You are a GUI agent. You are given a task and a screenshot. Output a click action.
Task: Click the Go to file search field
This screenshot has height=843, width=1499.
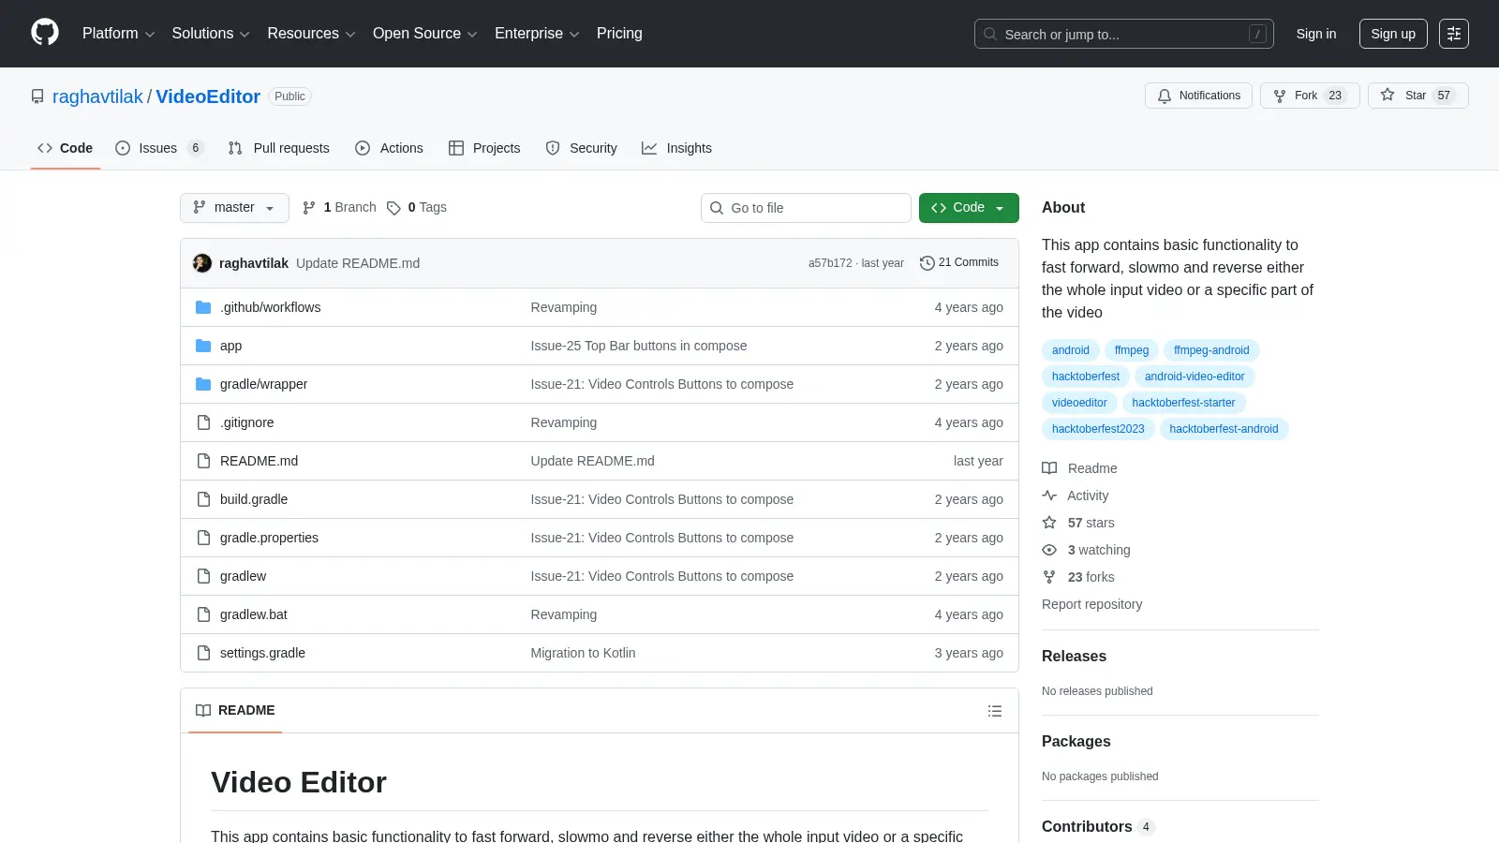pyautogui.click(x=806, y=208)
